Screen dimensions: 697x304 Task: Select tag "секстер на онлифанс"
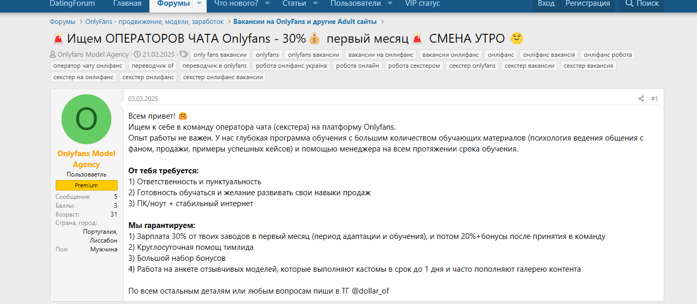tap(83, 77)
